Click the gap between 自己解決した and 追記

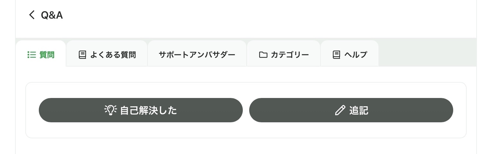tap(246, 110)
